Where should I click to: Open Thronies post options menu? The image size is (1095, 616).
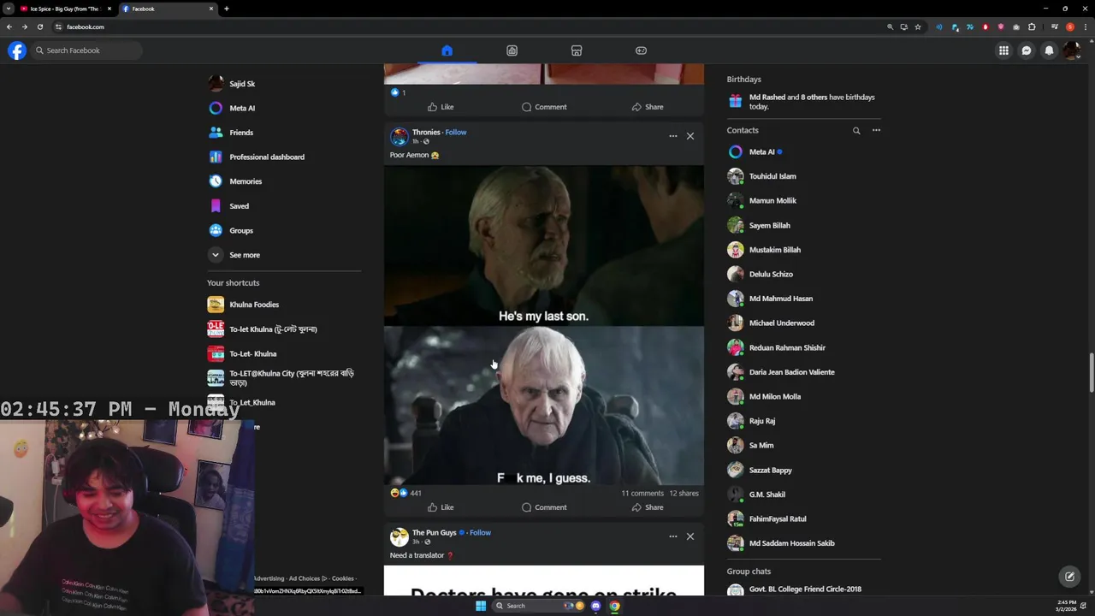673,136
